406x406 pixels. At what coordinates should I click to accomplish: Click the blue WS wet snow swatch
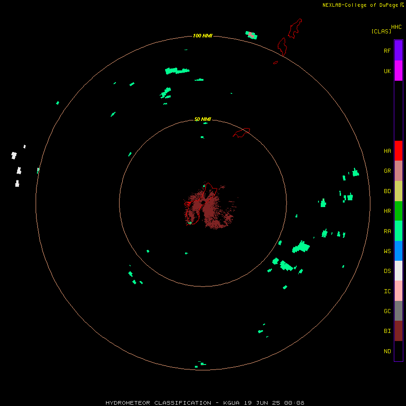click(398, 251)
